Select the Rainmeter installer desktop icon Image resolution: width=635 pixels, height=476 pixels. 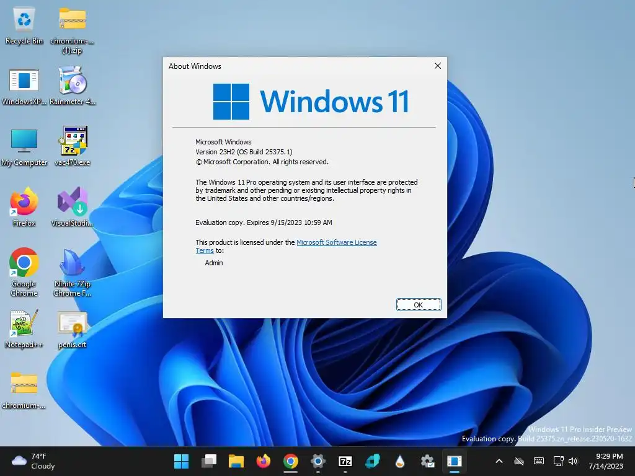72,86
